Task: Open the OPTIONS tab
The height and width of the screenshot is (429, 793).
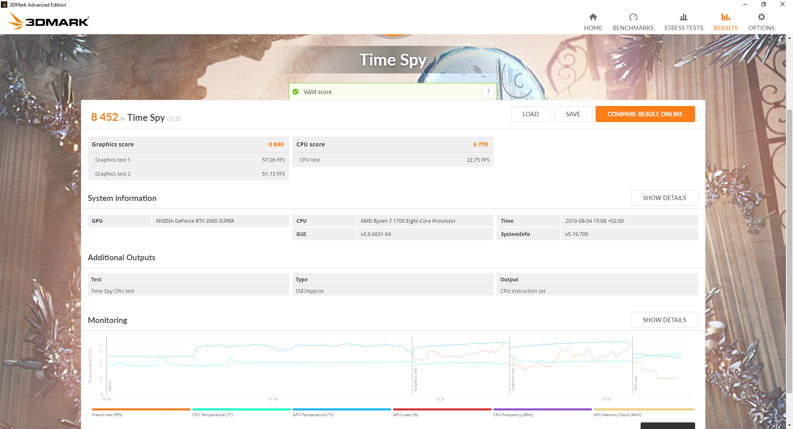Action: click(x=761, y=22)
